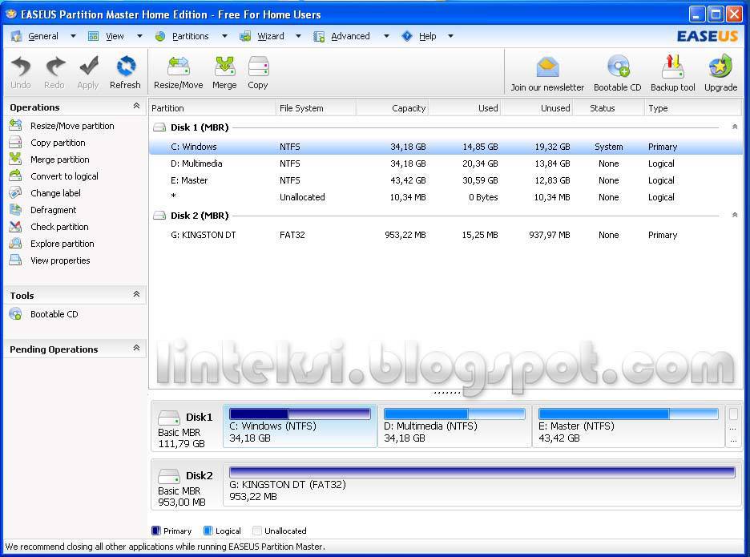Collapse the Disk 1 (MBR) group

coord(735,127)
